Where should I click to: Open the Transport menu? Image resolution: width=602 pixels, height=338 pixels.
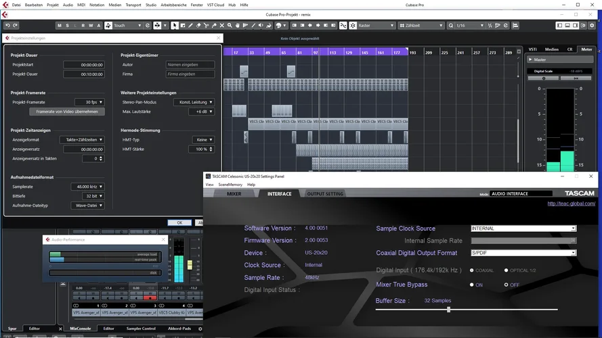133,5
